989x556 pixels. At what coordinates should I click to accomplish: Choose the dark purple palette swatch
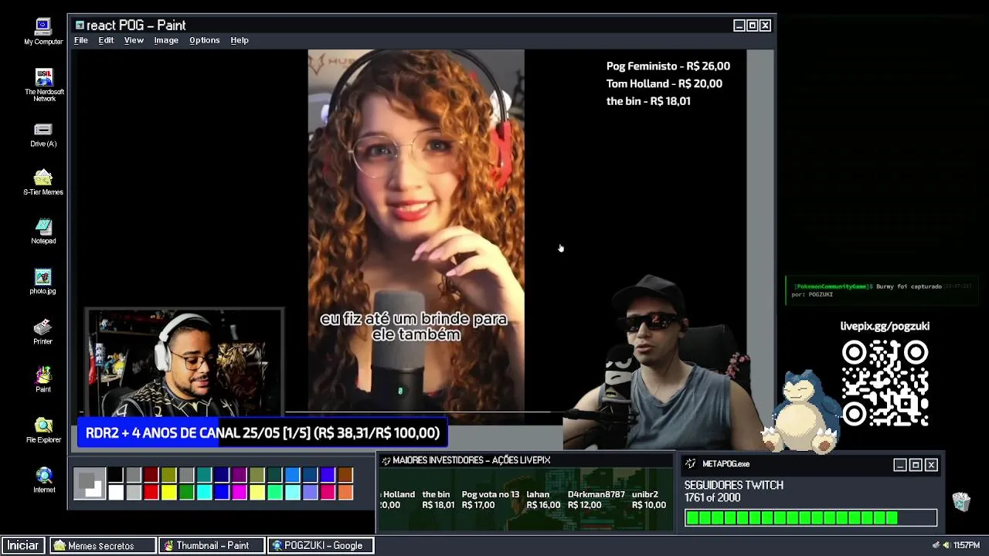click(x=240, y=474)
